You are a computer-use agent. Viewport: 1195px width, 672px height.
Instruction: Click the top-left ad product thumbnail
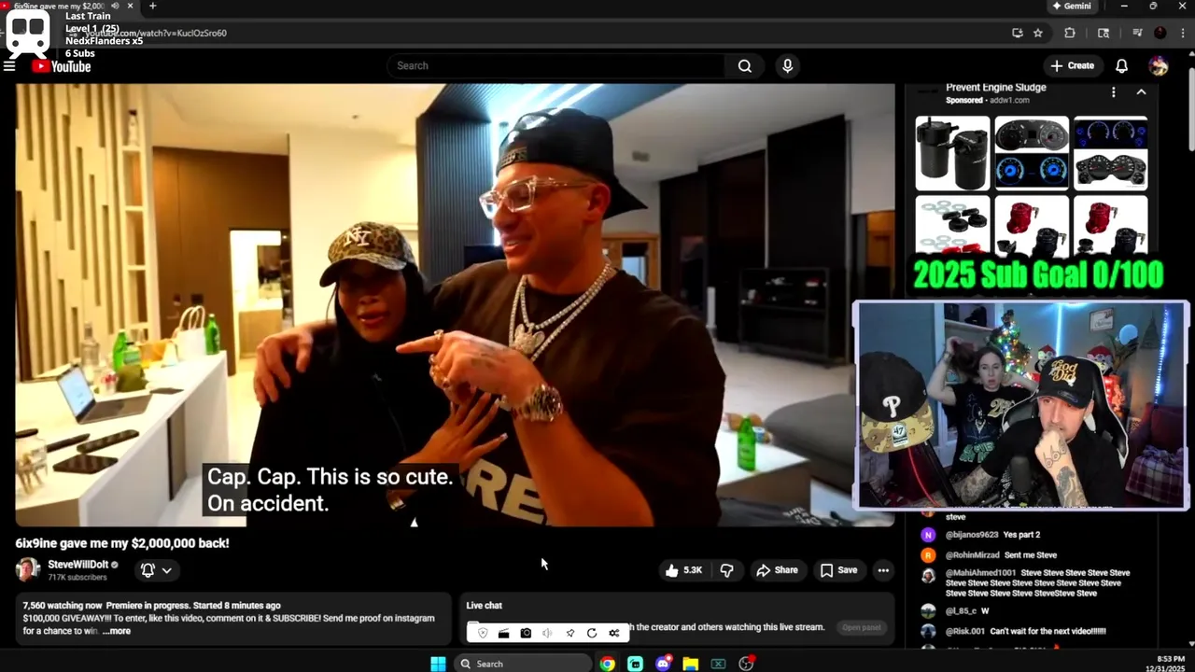(952, 154)
